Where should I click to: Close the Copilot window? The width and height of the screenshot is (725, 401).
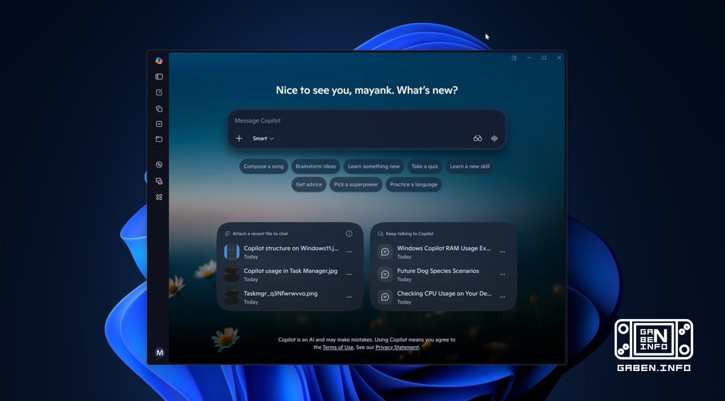point(559,58)
